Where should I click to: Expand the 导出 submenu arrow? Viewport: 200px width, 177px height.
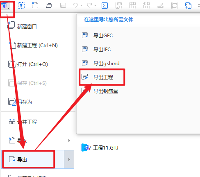[69, 159]
